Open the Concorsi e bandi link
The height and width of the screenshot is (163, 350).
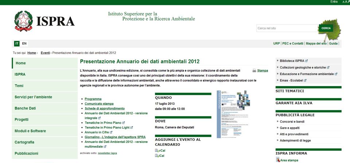292,122
